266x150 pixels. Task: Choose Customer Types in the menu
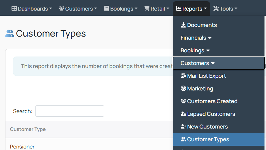click(219, 139)
